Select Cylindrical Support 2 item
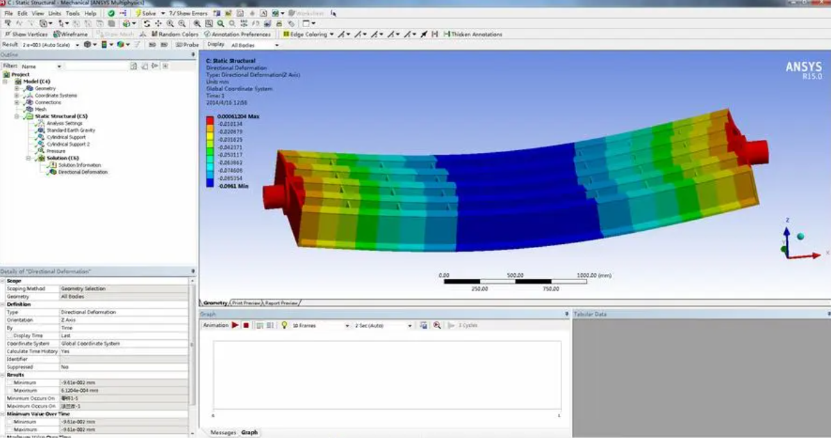The width and height of the screenshot is (831, 438). [68, 144]
